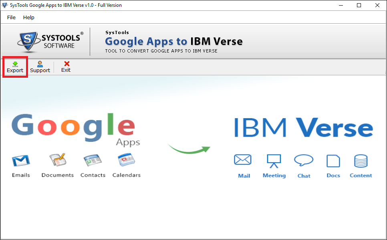The width and height of the screenshot is (387, 240).
Task: Click the blue 'Docs' label
Action: click(x=333, y=175)
